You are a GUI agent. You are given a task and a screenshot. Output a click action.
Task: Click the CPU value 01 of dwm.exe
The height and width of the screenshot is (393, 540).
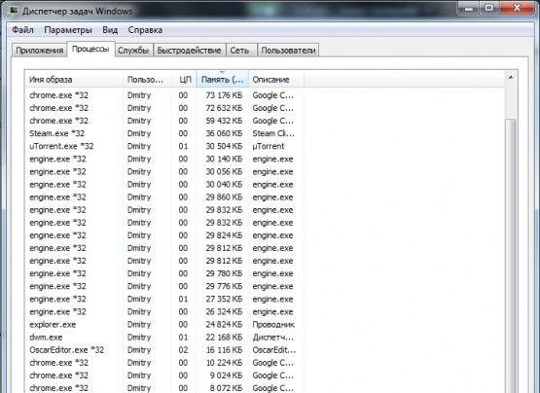(183, 338)
